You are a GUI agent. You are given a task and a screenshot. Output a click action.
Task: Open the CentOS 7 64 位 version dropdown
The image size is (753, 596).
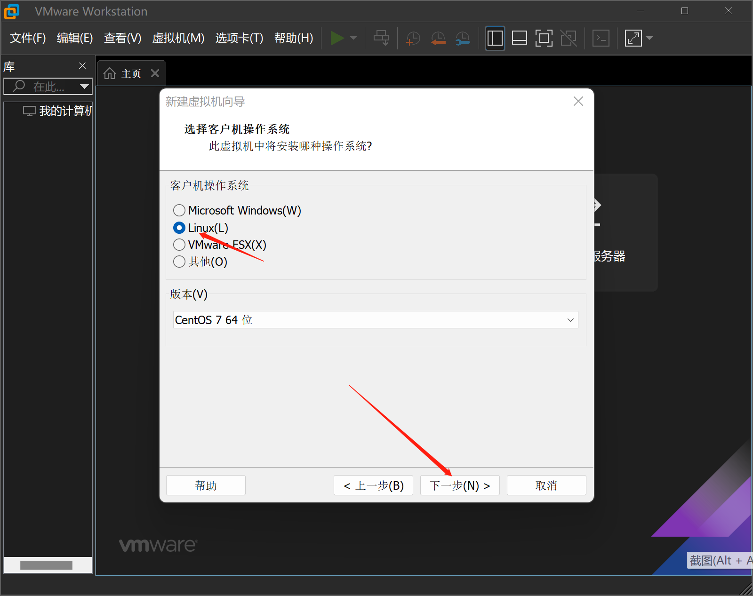tap(376, 320)
